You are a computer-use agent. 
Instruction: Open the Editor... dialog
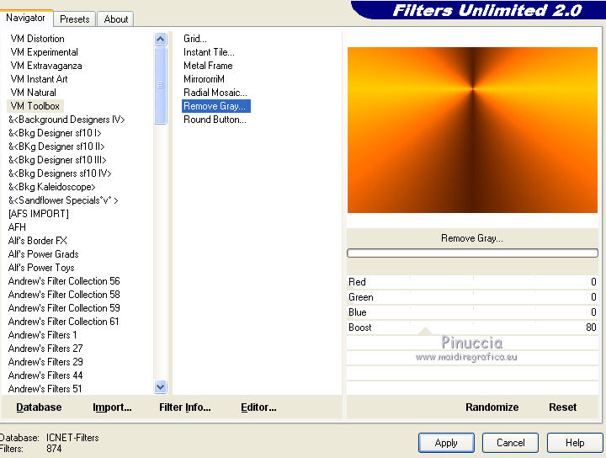pos(258,407)
